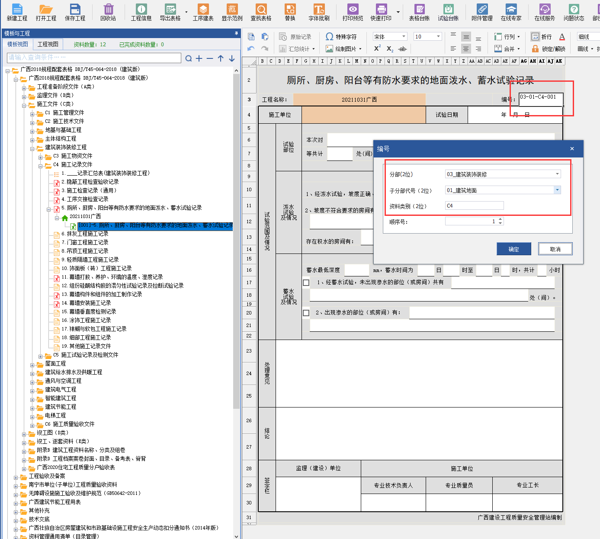Image resolution: width=600 pixels, height=539 pixels.
Task: Open the 子分部代号 dropdown arrow
Action: pyautogui.click(x=557, y=190)
